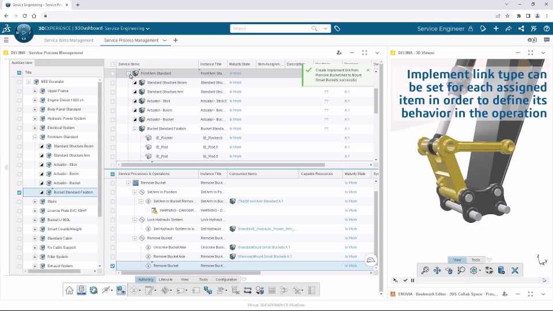Click the help question mark icon
Screen dimensions: 553x311
point(546,29)
